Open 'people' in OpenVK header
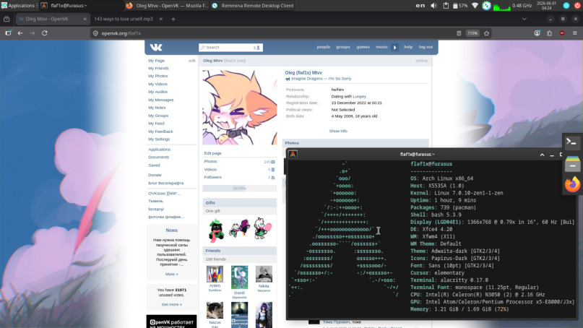The height and width of the screenshot is (328, 583). [323, 47]
